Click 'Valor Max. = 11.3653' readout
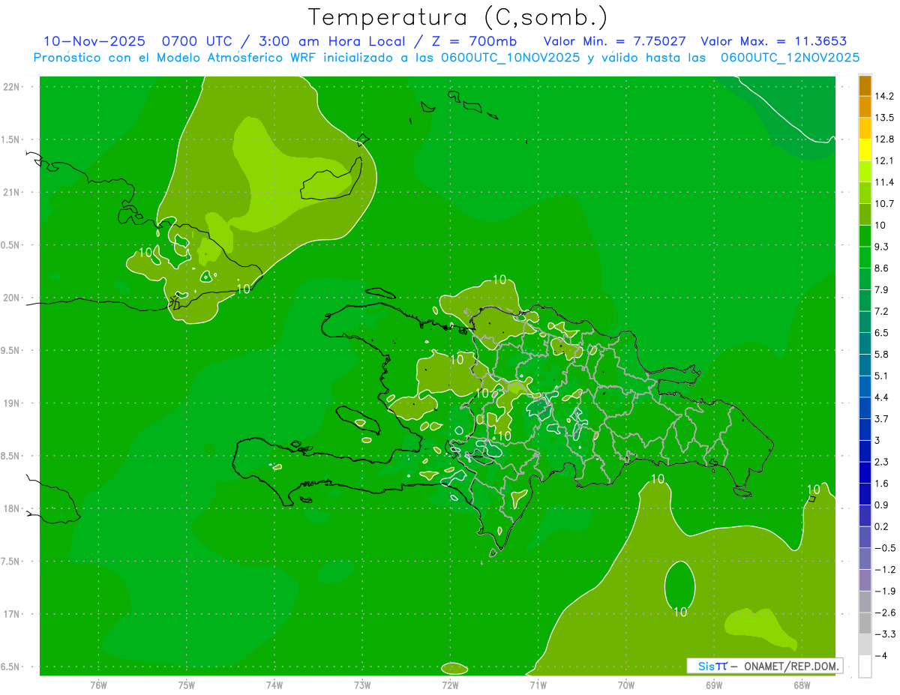The image size is (900, 695). coord(773,41)
